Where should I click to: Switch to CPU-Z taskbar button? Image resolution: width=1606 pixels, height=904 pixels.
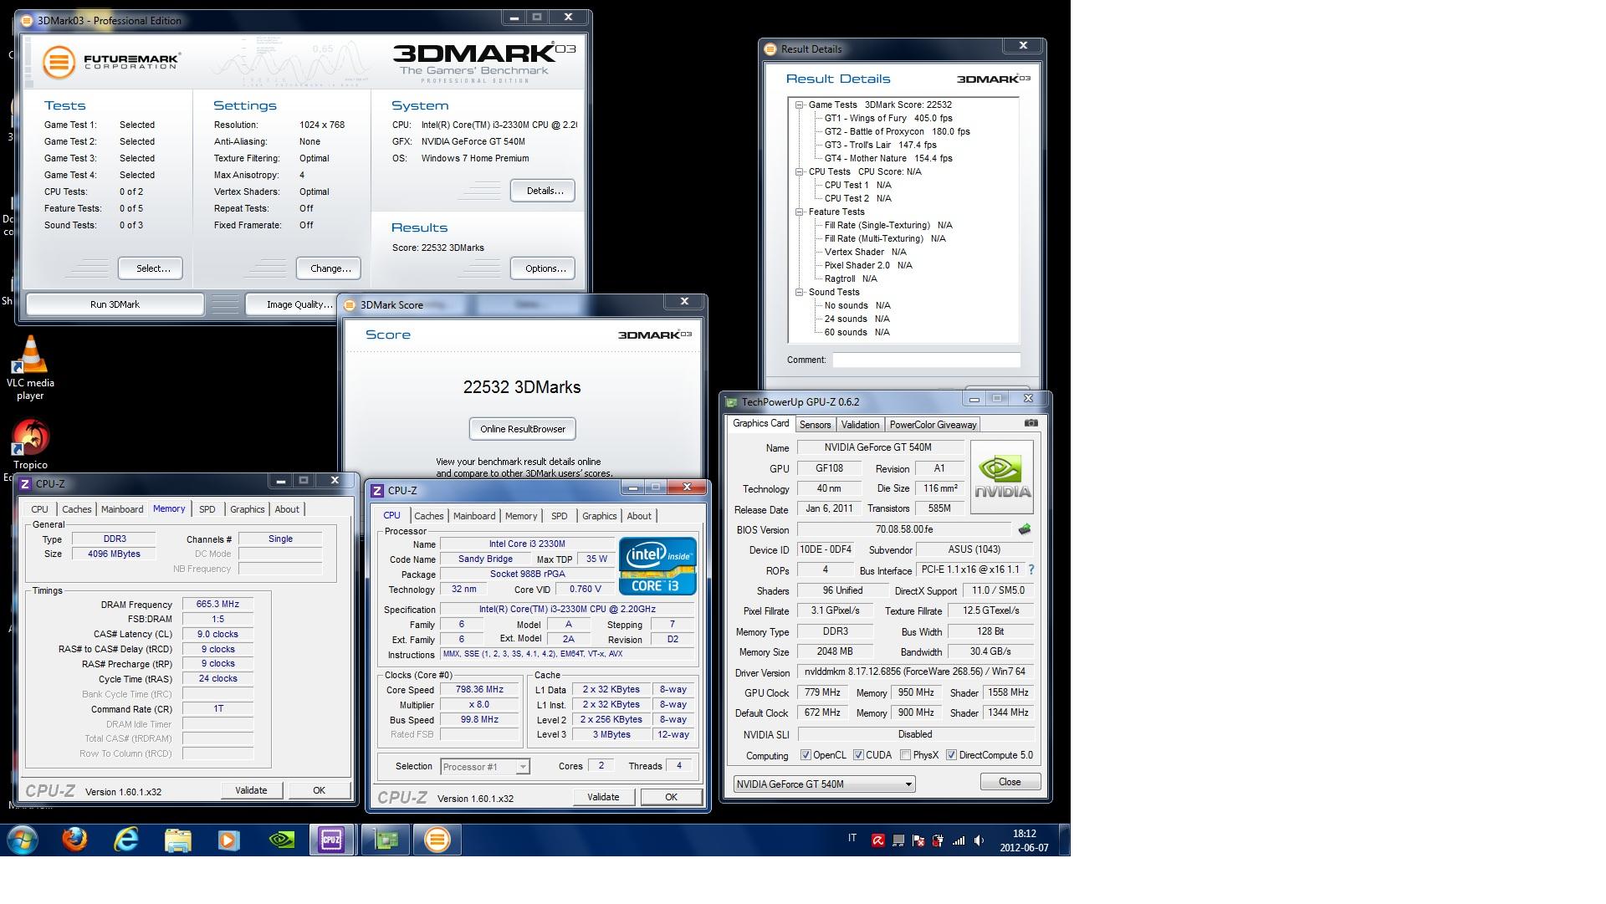[331, 840]
